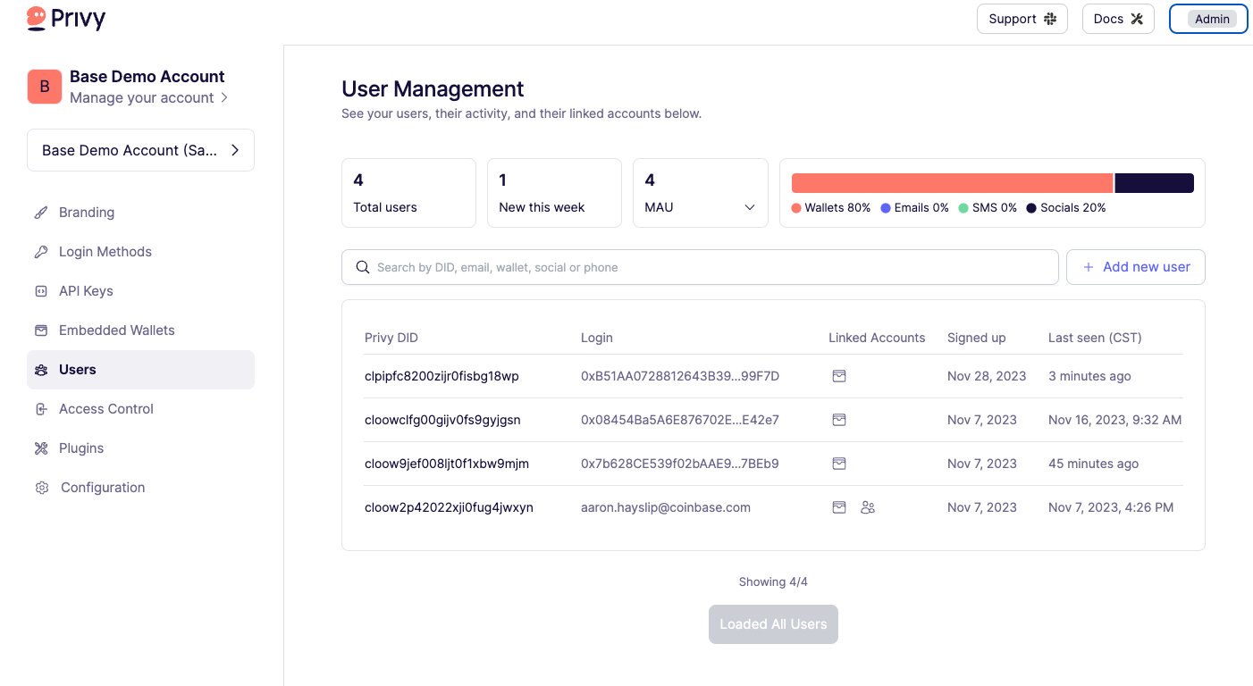Click the Privy logo

click(x=66, y=18)
